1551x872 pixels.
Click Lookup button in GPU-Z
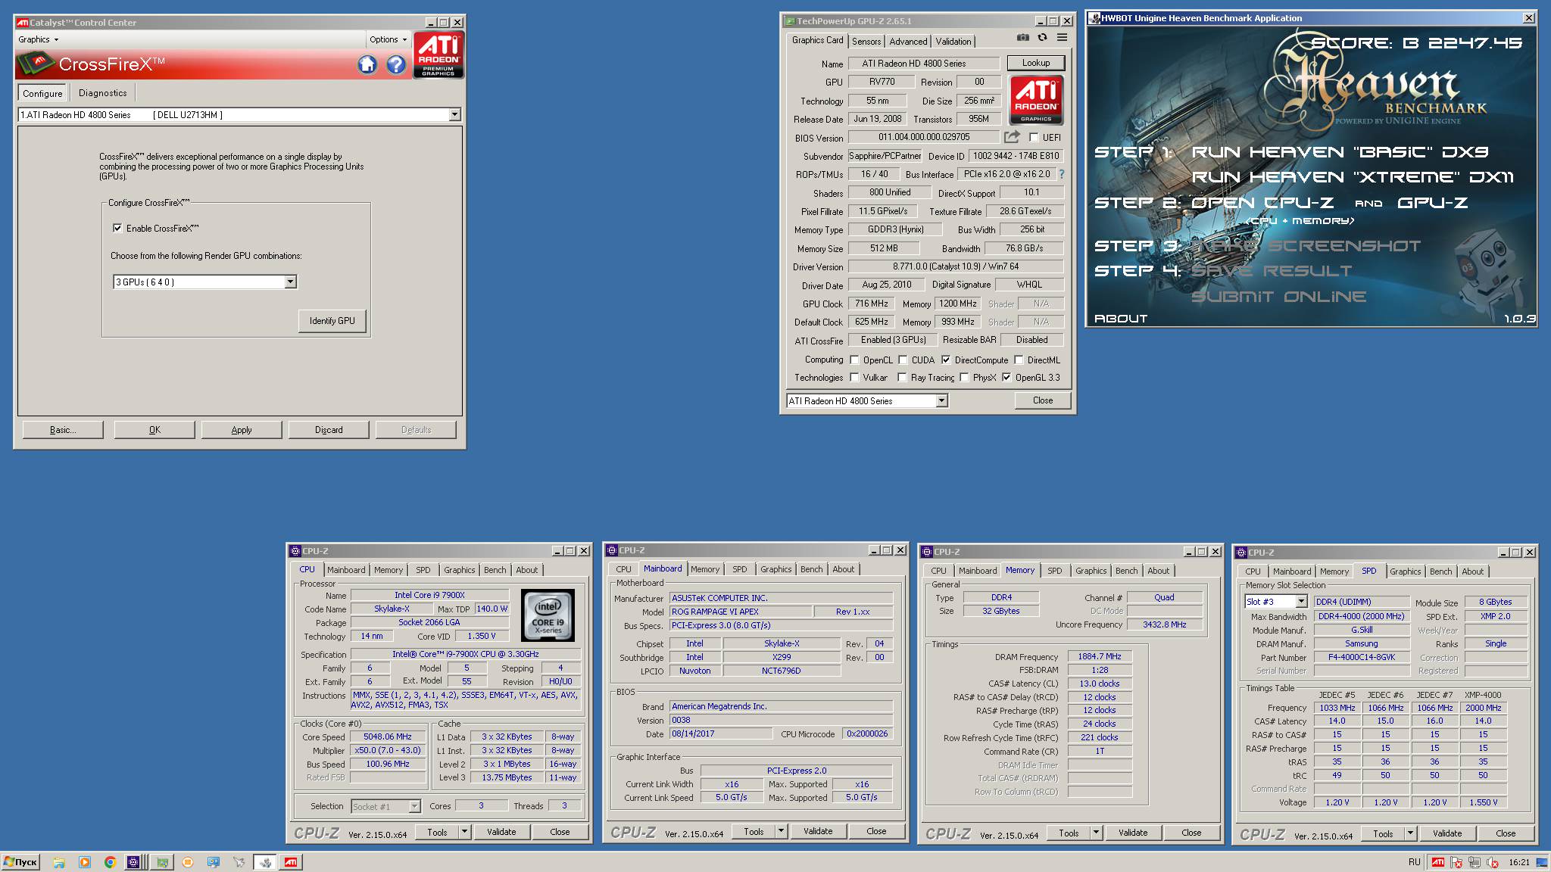pos(1035,63)
